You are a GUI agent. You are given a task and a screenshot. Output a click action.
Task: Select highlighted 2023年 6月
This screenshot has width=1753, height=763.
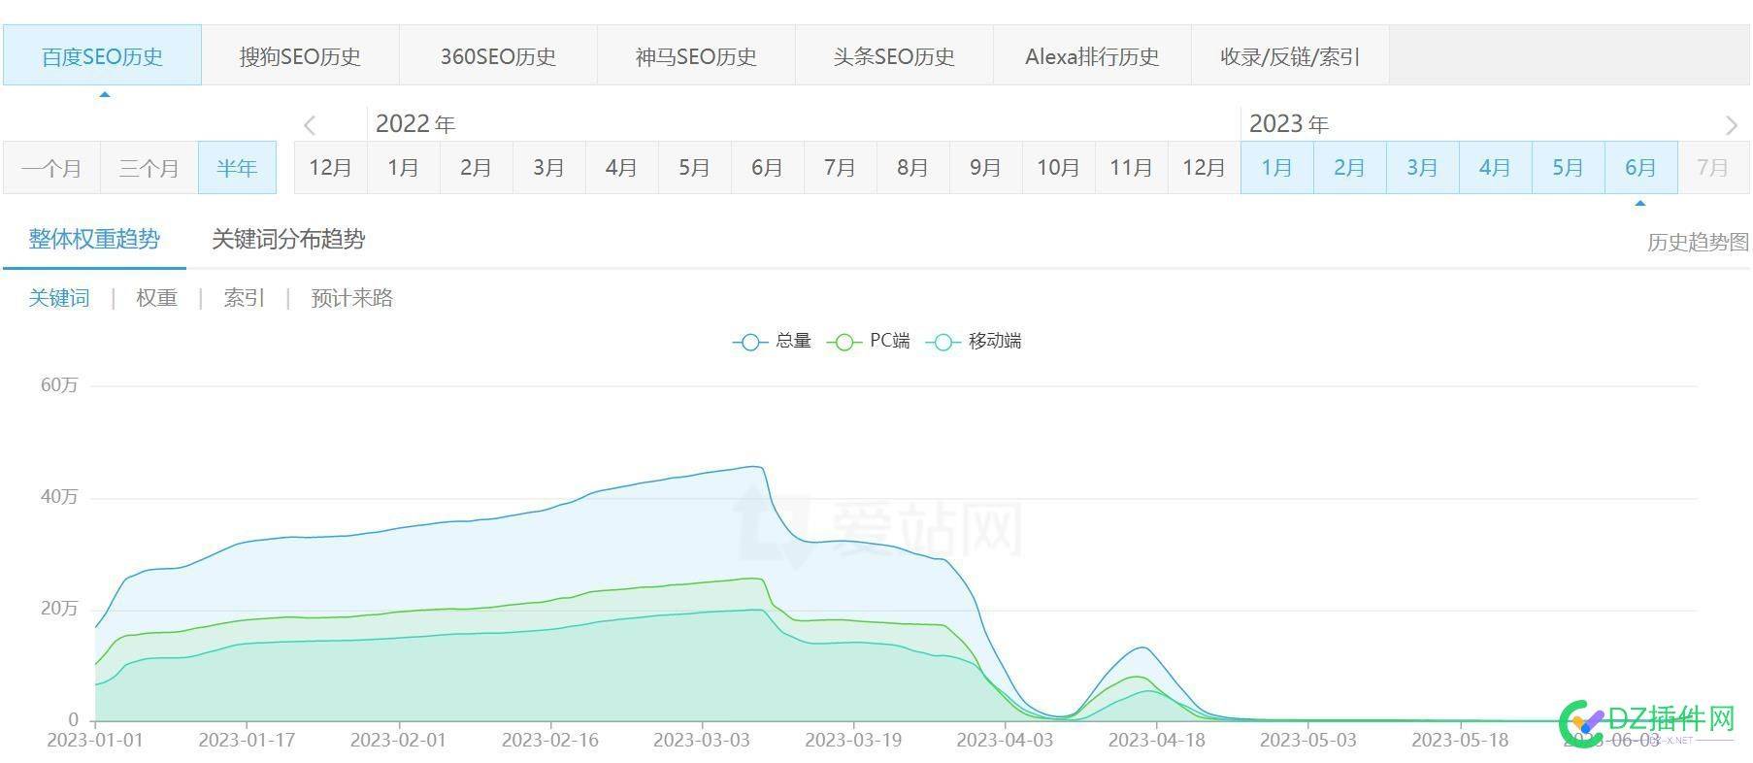(x=1640, y=168)
